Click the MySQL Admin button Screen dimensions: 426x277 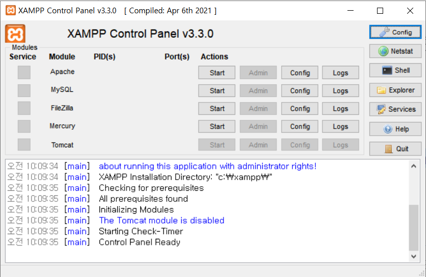[x=258, y=90]
